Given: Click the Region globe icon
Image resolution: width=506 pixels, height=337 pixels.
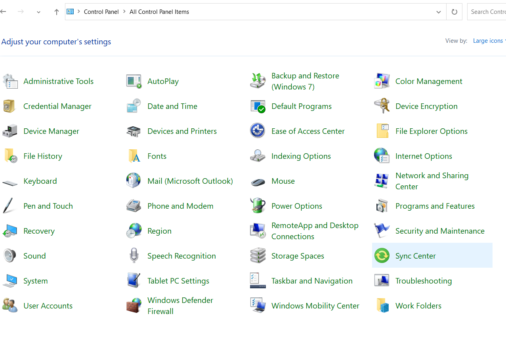Looking at the screenshot, I should (x=134, y=231).
